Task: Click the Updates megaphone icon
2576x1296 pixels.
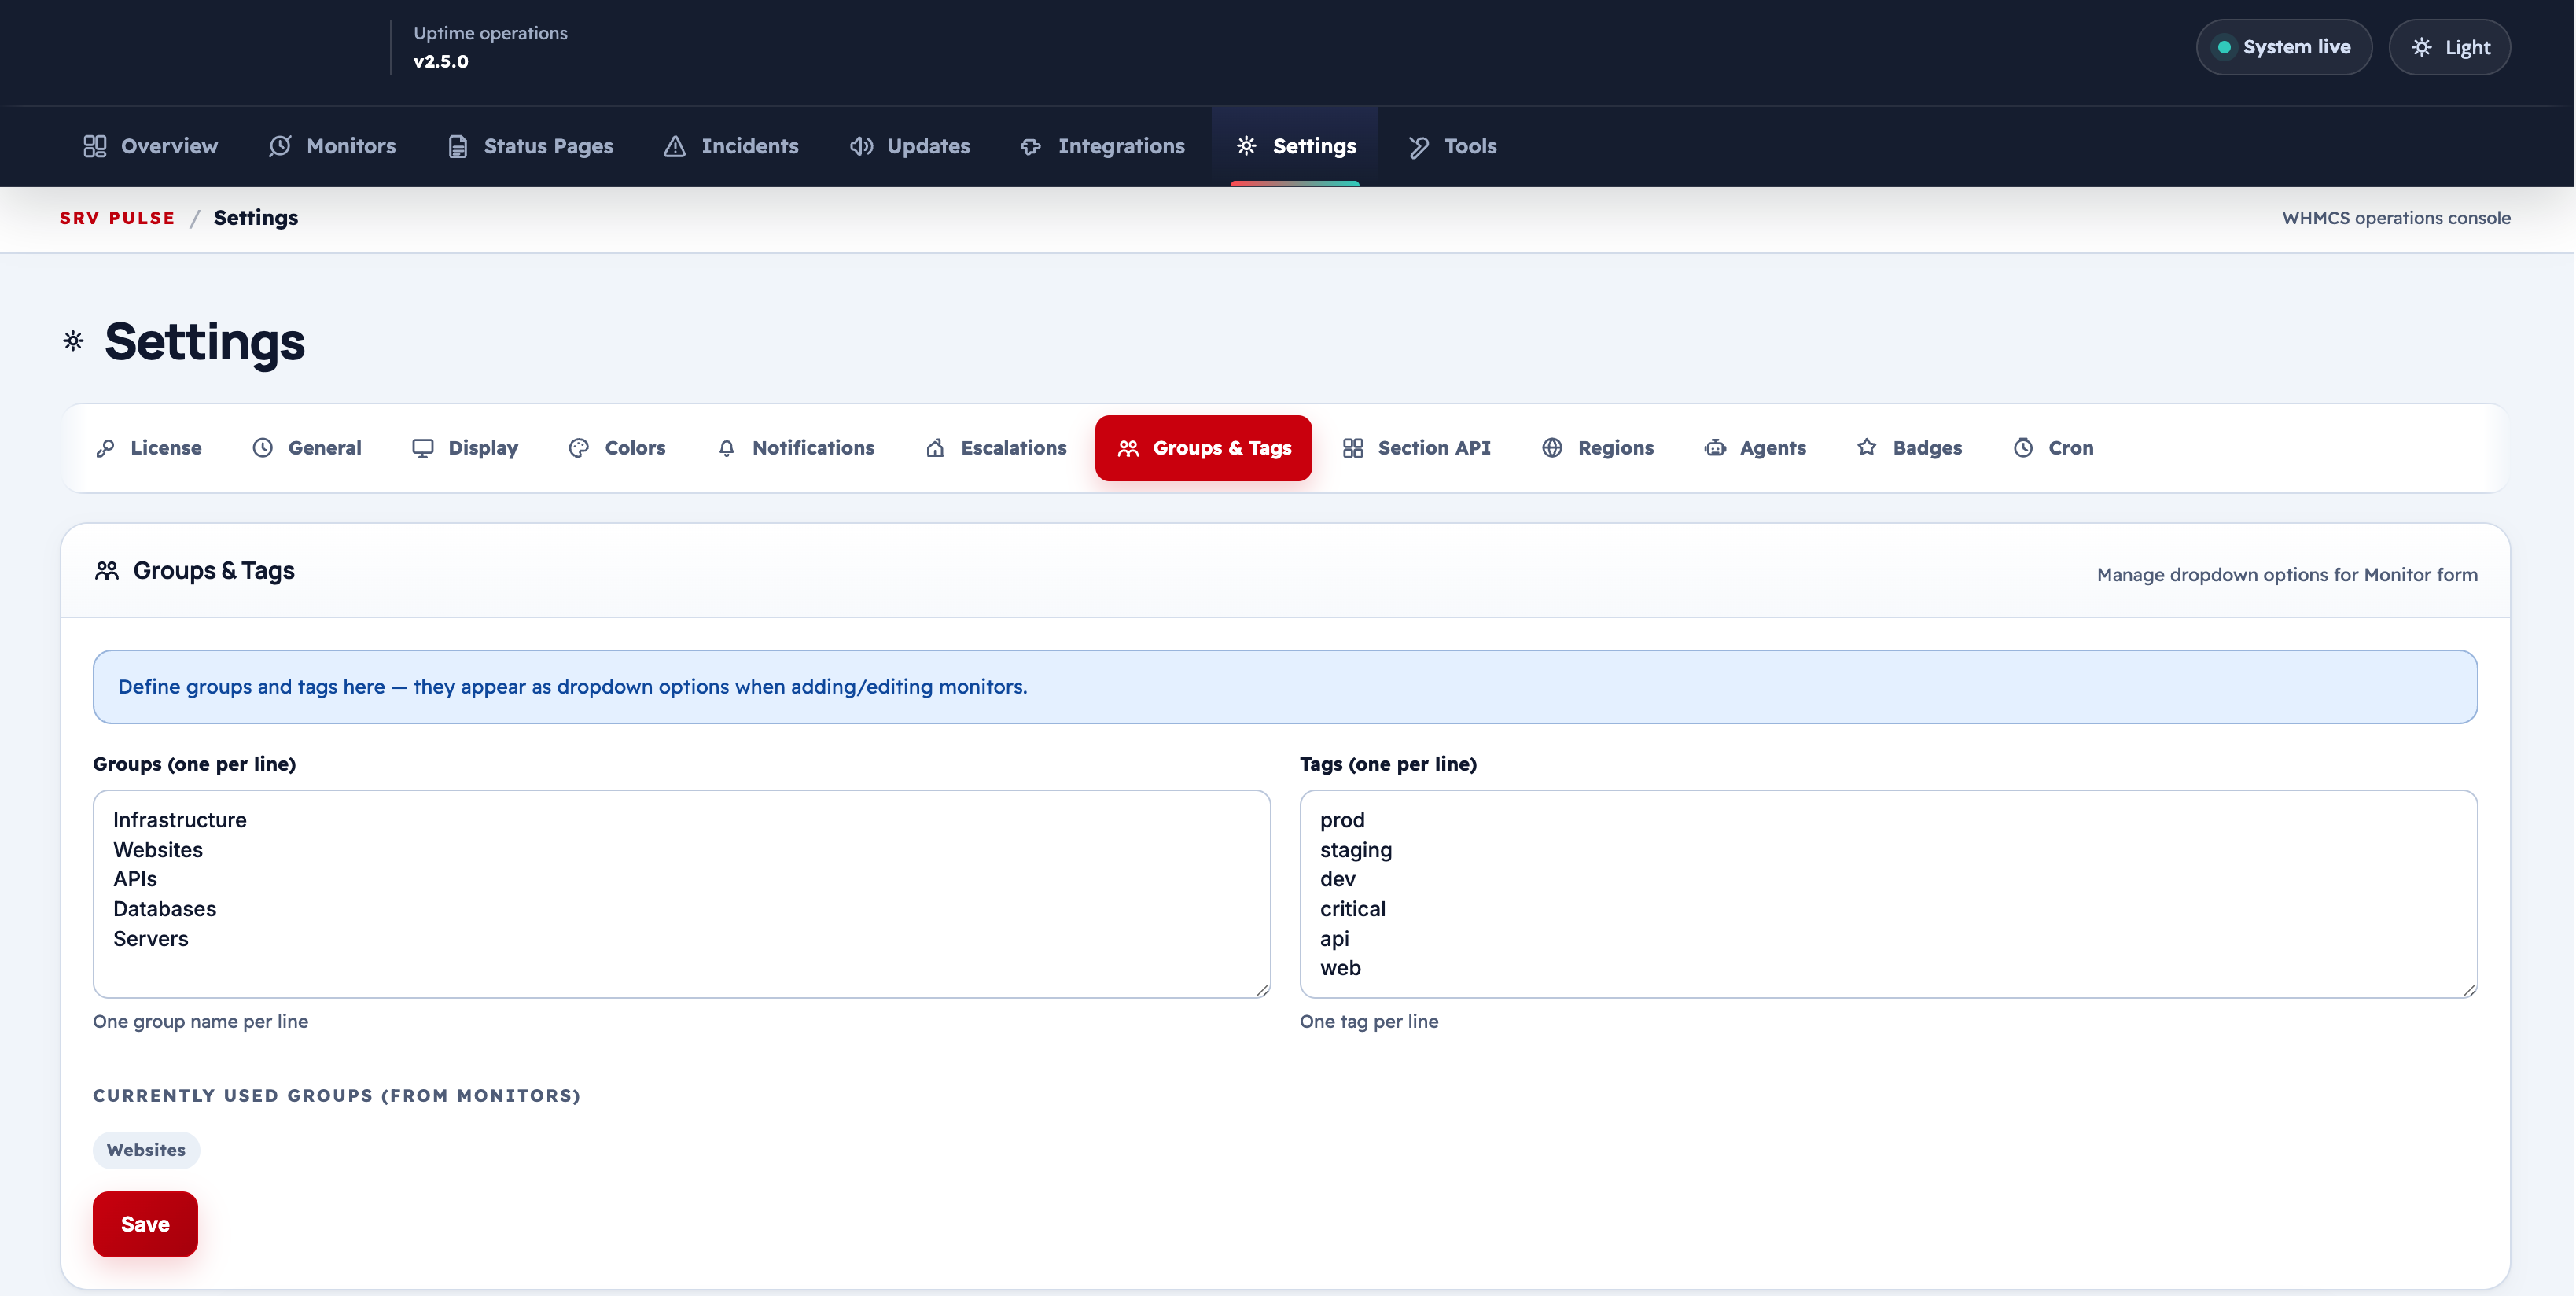Action: pos(861,146)
